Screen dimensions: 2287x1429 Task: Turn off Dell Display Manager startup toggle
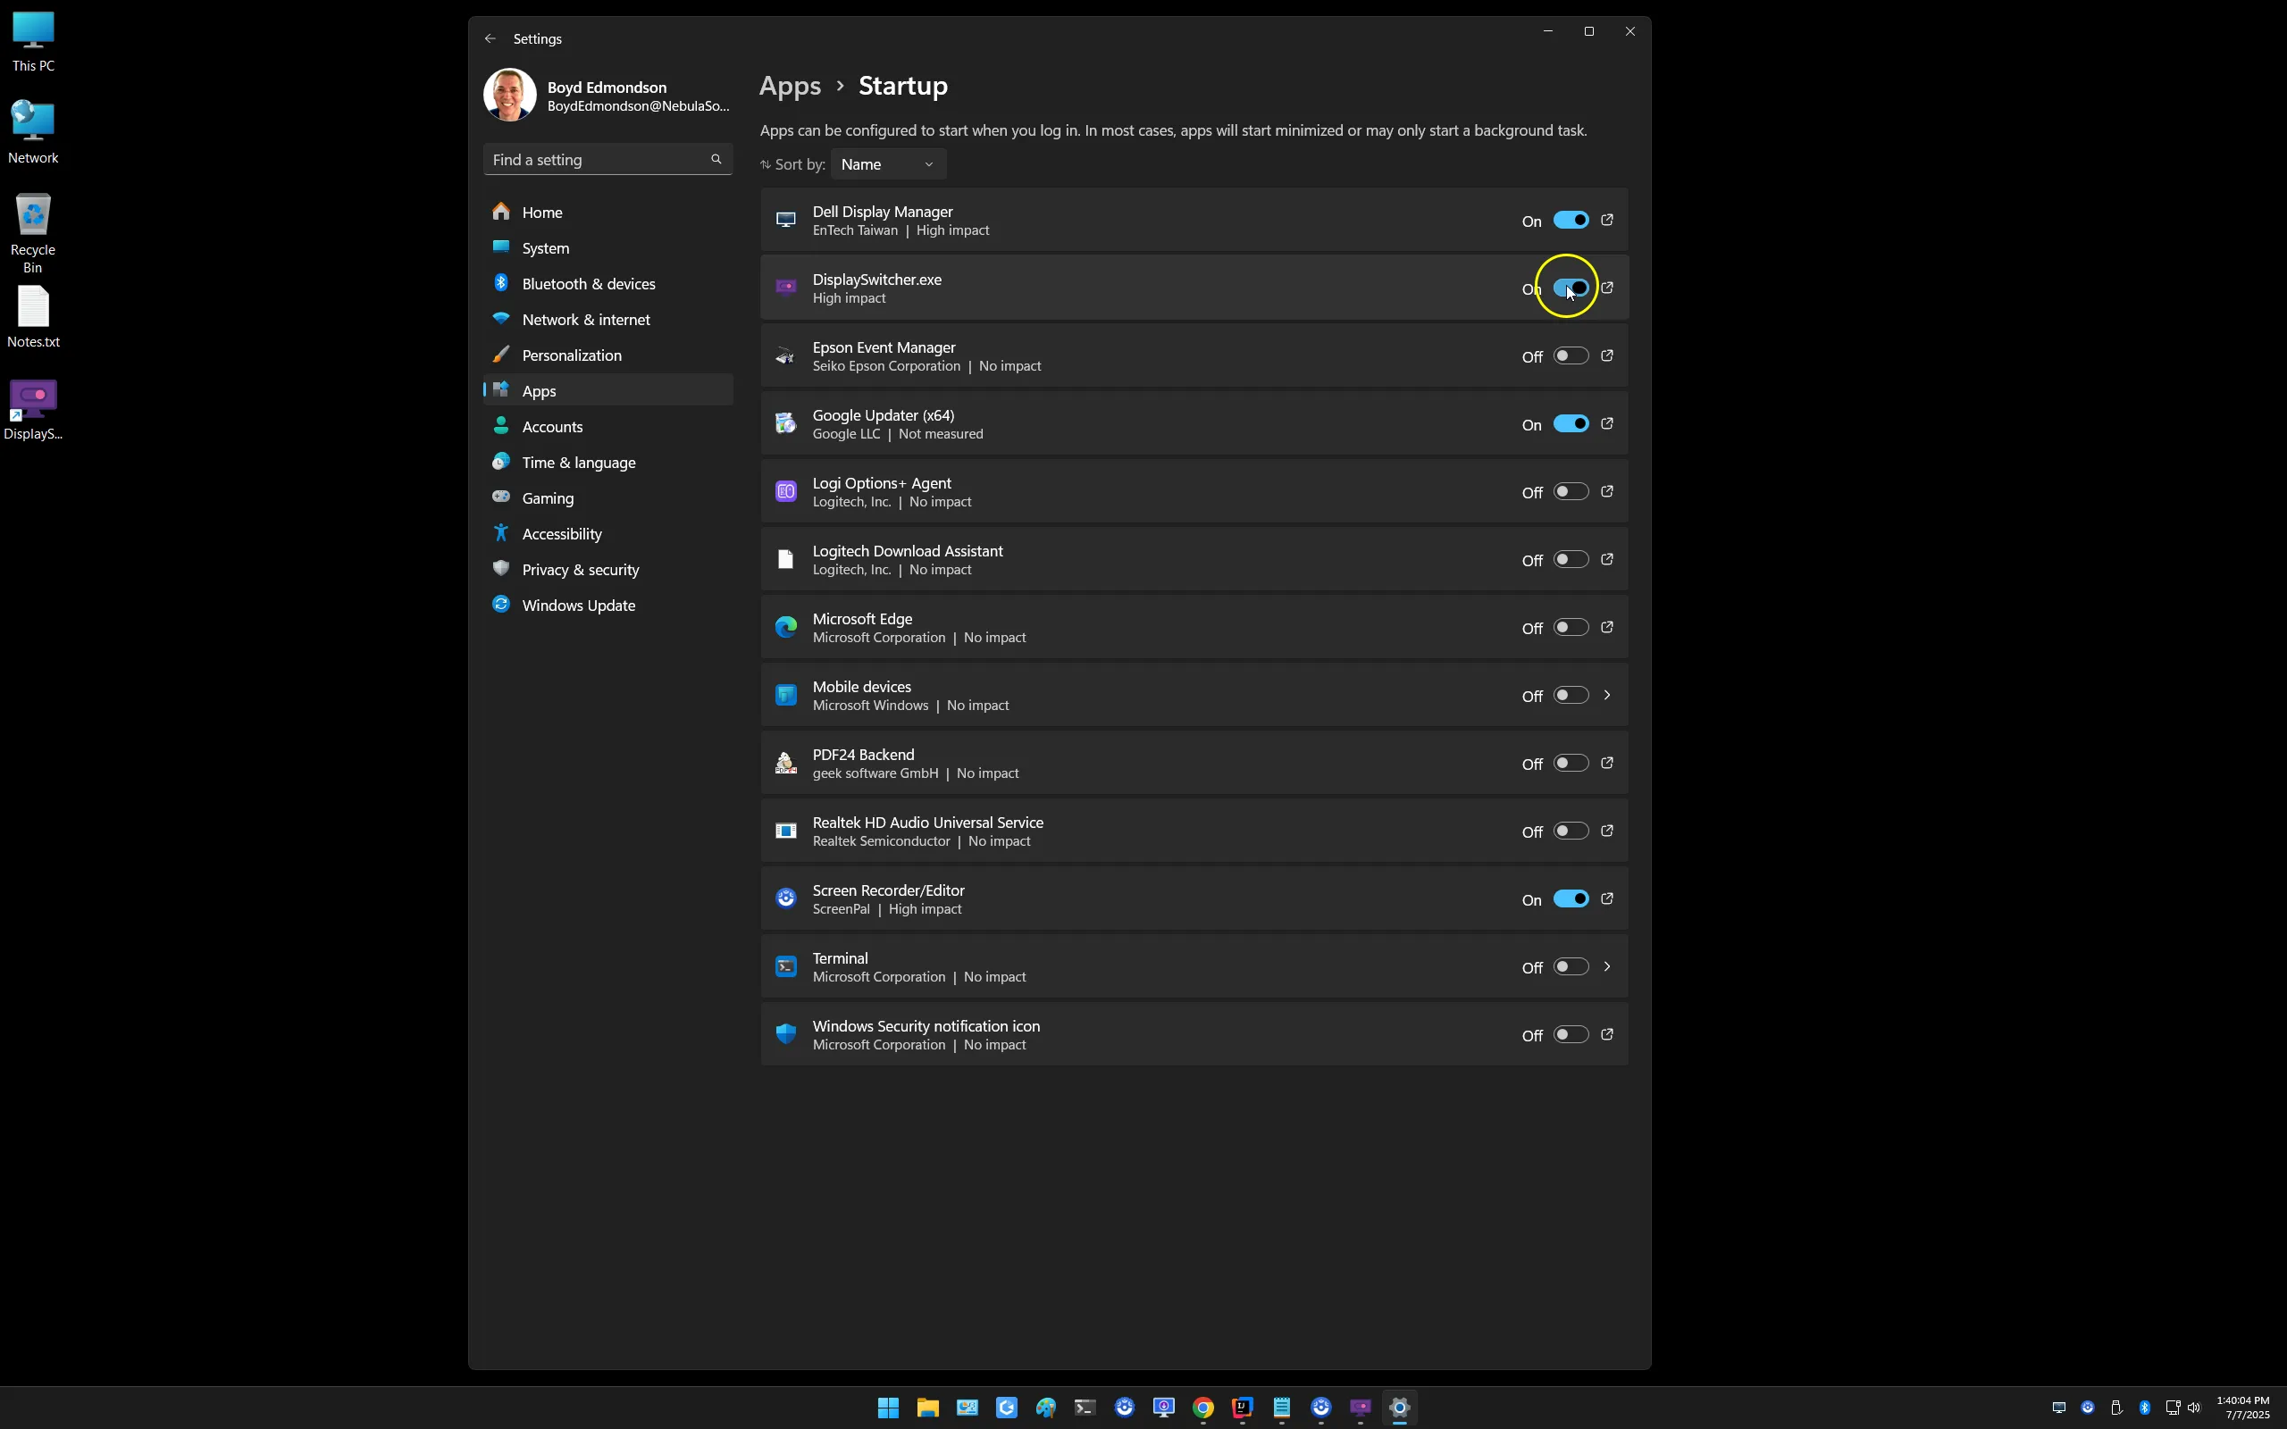(x=1571, y=221)
